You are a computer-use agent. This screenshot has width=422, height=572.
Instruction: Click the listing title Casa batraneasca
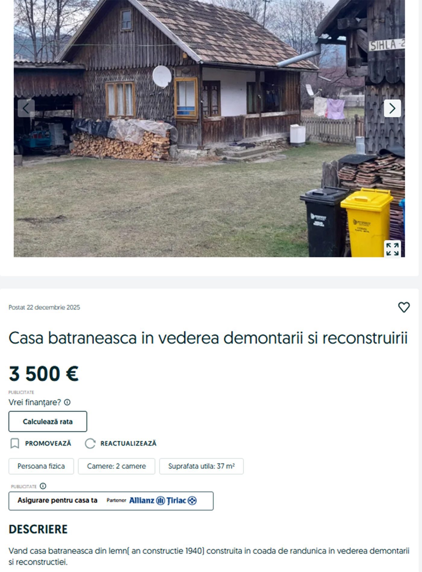[x=208, y=338]
